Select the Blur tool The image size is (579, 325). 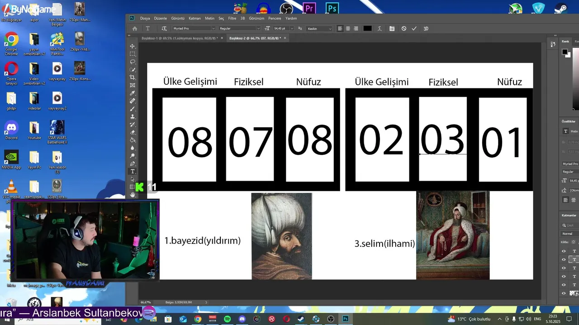tap(133, 148)
